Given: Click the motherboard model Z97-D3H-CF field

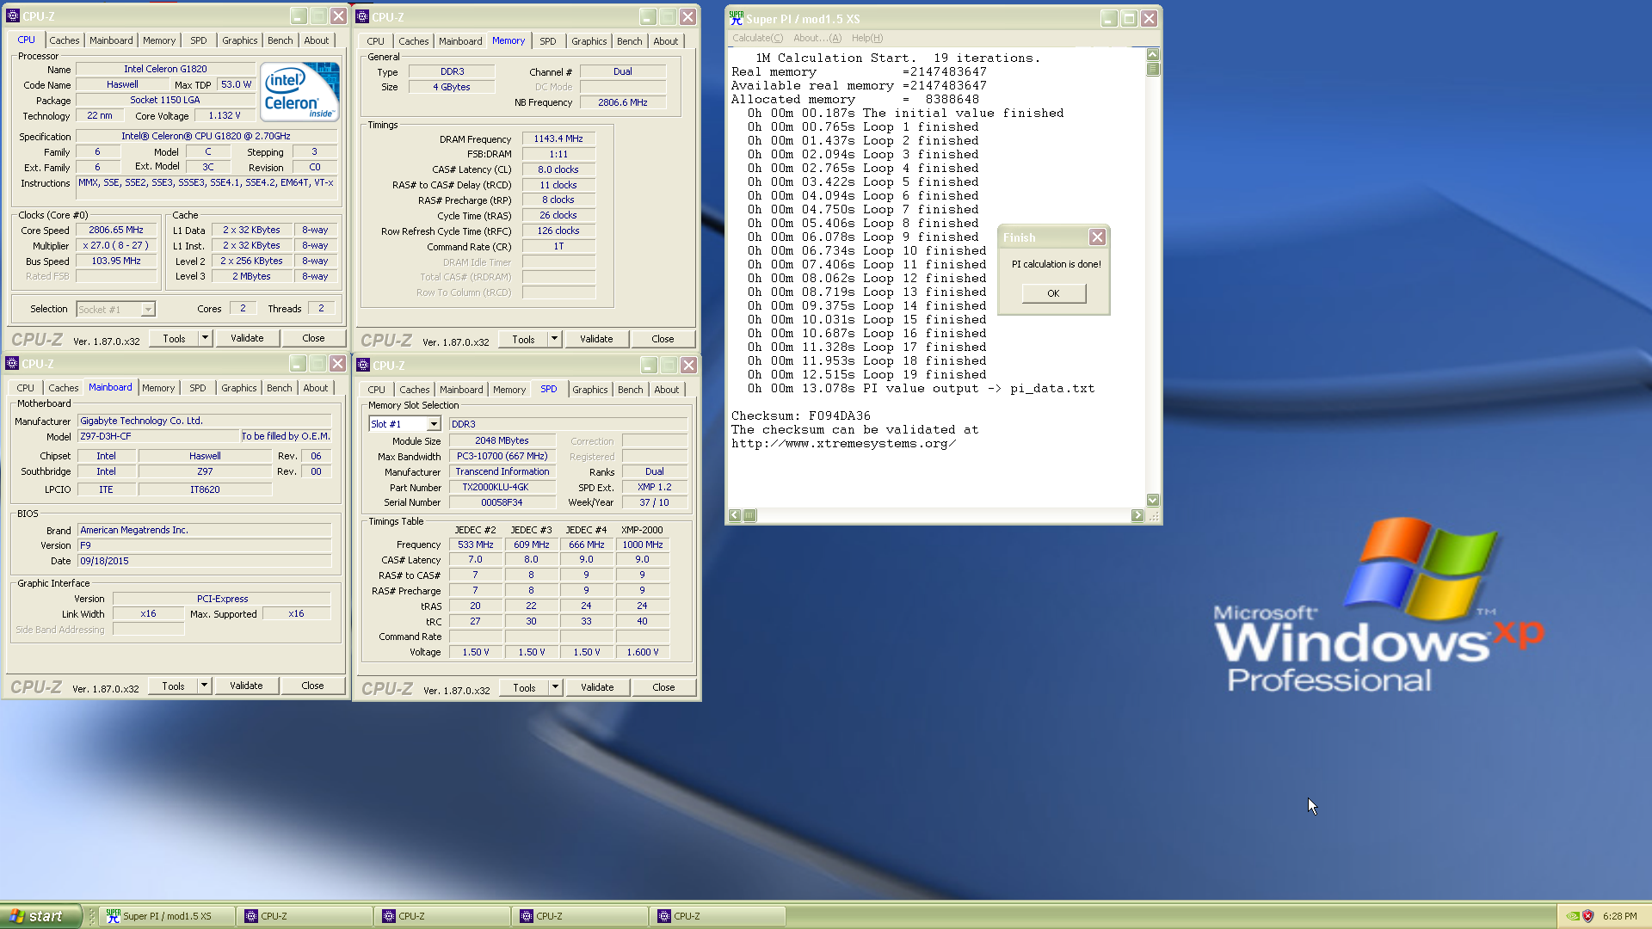Looking at the screenshot, I should click(x=157, y=436).
